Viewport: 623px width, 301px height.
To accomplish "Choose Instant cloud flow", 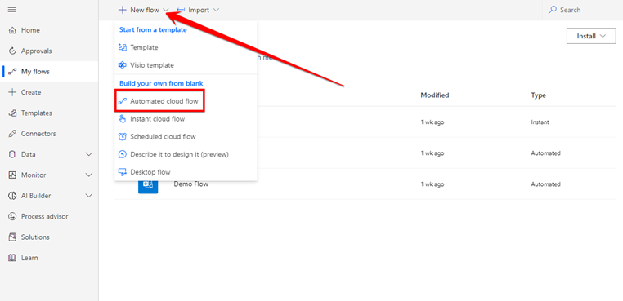I will pyautogui.click(x=186, y=118).
